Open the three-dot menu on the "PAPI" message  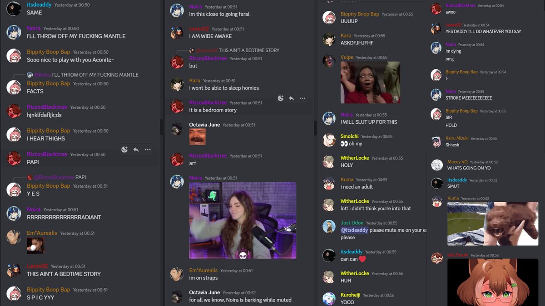point(148,150)
